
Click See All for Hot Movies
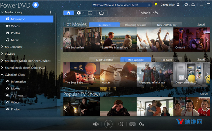pos(201,25)
